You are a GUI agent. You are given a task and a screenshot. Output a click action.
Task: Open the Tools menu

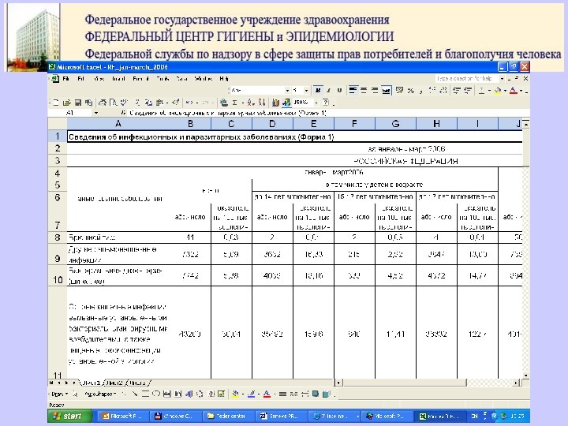pos(163,79)
